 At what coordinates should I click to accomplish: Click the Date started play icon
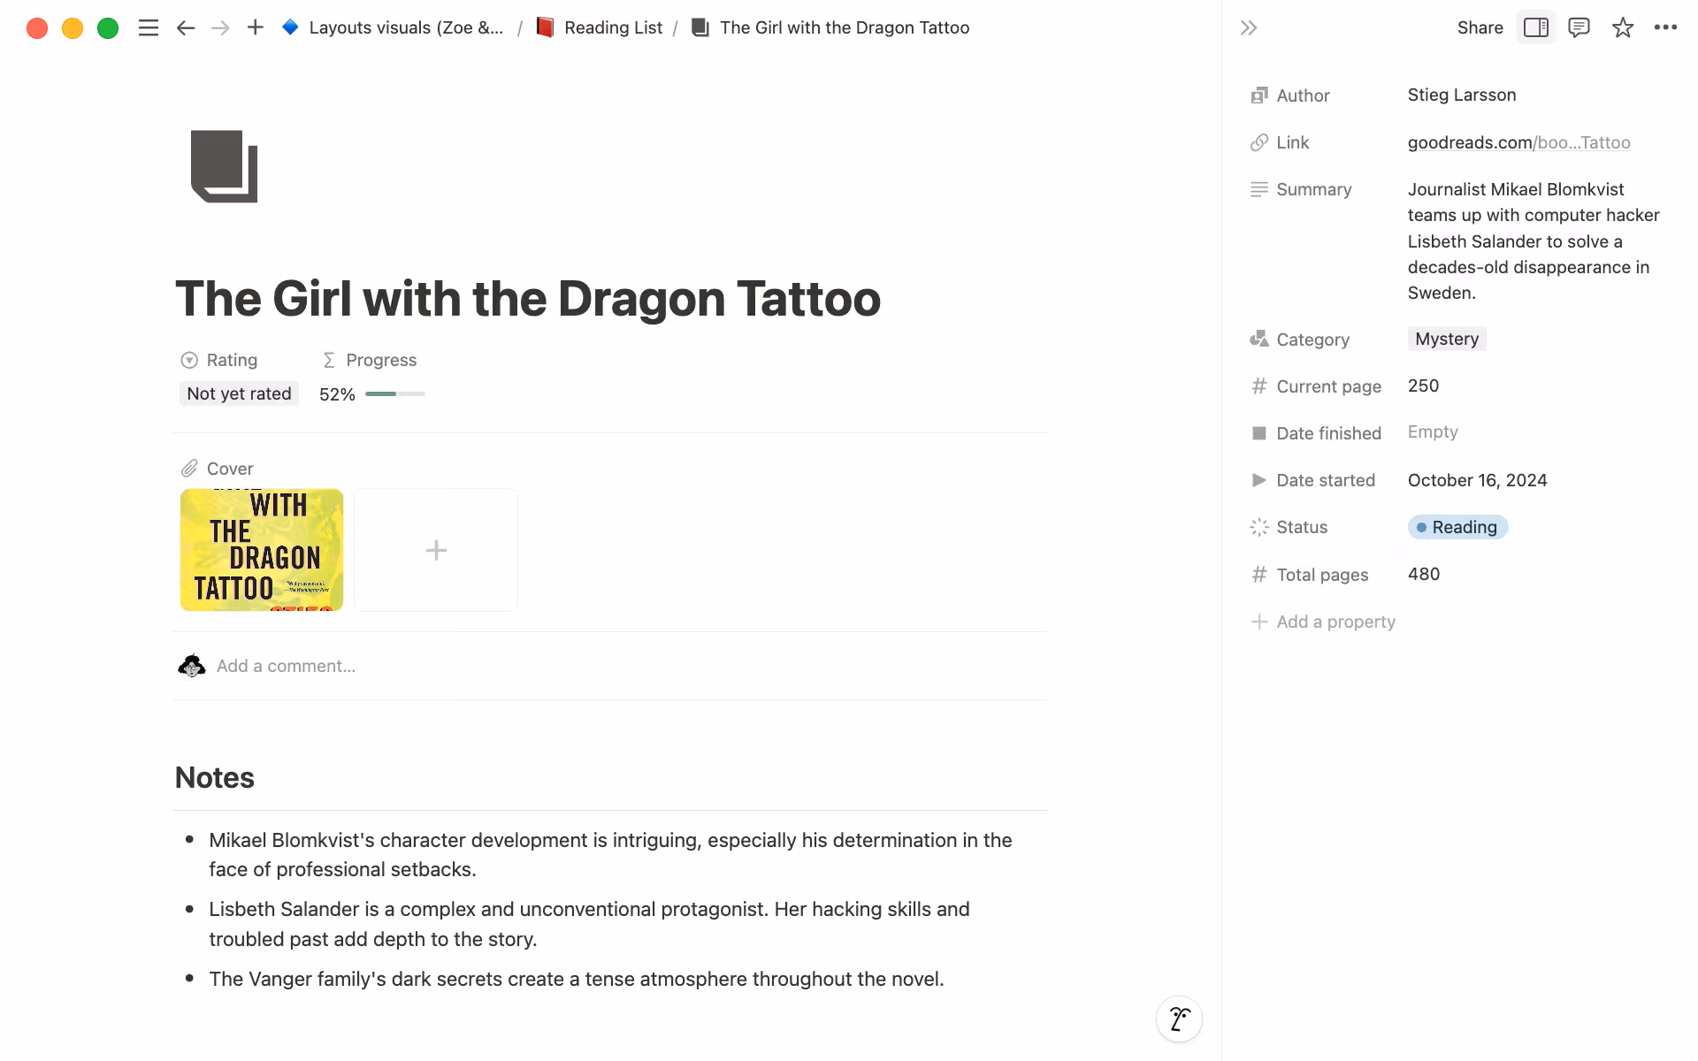tap(1259, 480)
